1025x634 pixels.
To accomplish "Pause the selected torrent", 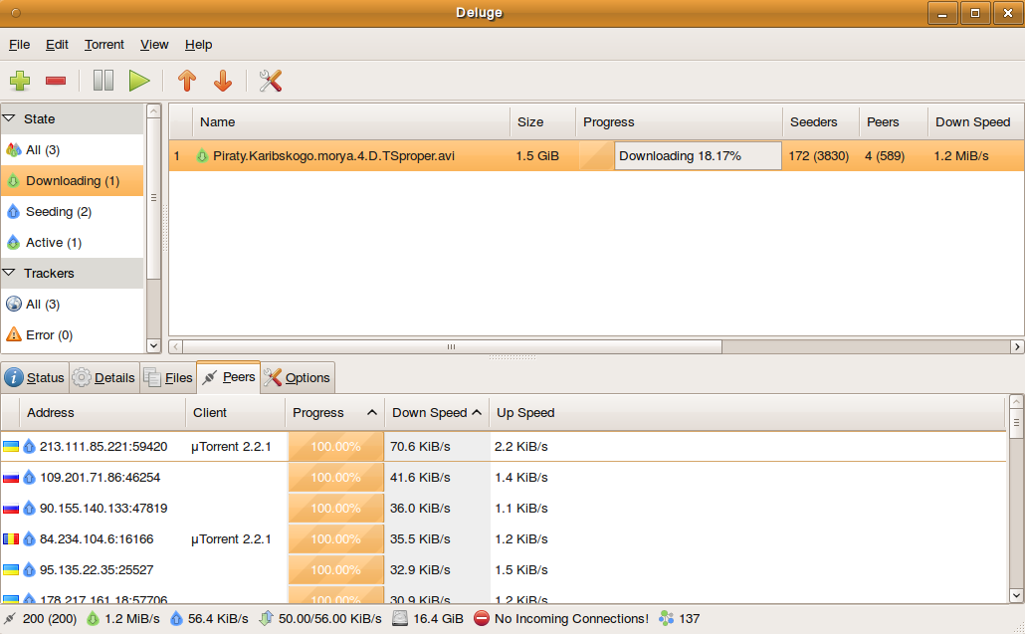I will click(x=103, y=81).
